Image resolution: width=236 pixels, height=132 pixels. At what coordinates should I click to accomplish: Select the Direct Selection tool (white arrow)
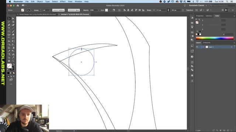pos(13,18)
